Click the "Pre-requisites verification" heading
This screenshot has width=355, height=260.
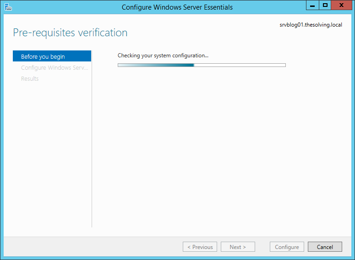(70, 33)
